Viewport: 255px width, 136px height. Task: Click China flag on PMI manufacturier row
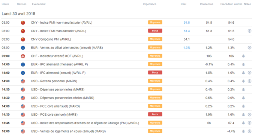point(23,31)
